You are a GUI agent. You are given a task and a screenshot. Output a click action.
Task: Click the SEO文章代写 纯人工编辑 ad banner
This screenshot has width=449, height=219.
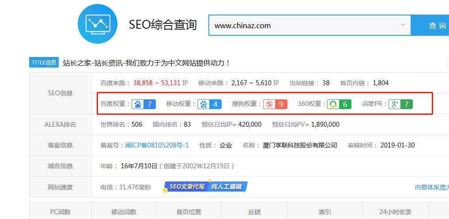click(206, 187)
